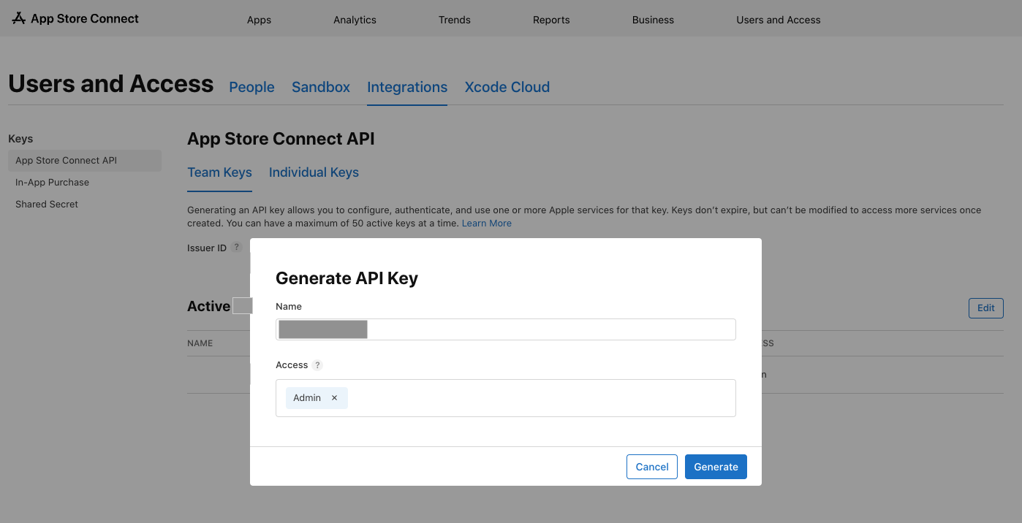Open the Learn More link
Image resolution: width=1022 pixels, height=523 pixels.
(x=487, y=223)
